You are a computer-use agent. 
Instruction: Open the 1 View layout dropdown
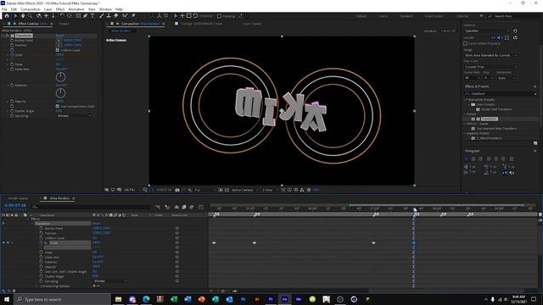click(270, 190)
